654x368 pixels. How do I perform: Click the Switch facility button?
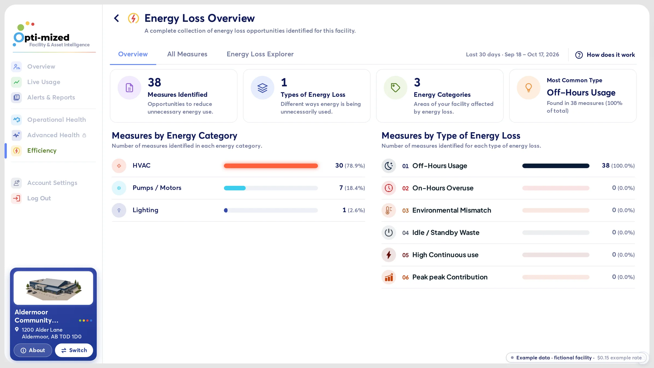click(74, 350)
